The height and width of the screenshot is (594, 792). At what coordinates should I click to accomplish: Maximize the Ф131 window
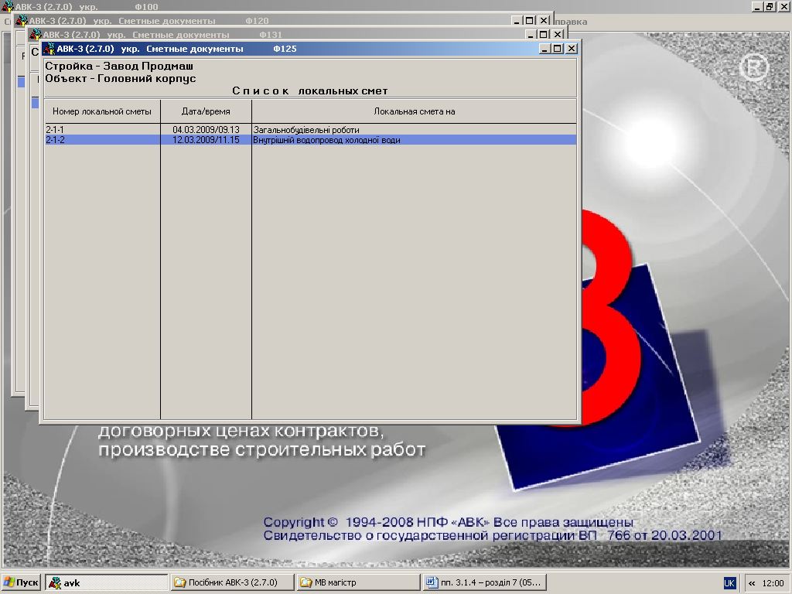point(544,34)
